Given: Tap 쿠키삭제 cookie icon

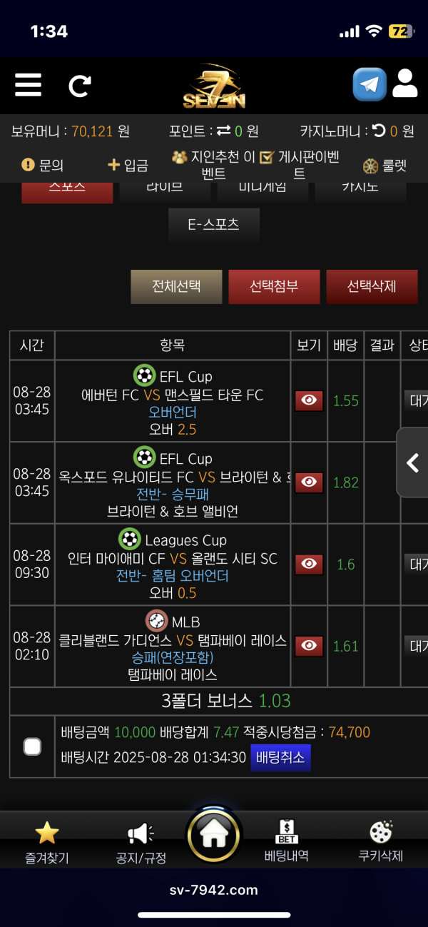Looking at the screenshot, I should pos(380,833).
